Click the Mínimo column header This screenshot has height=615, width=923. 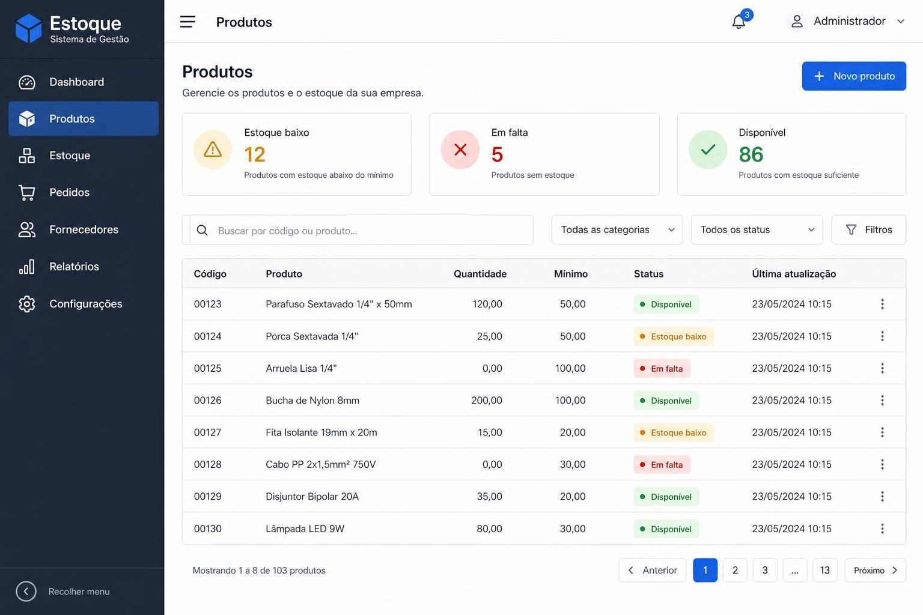pos(571,274)
